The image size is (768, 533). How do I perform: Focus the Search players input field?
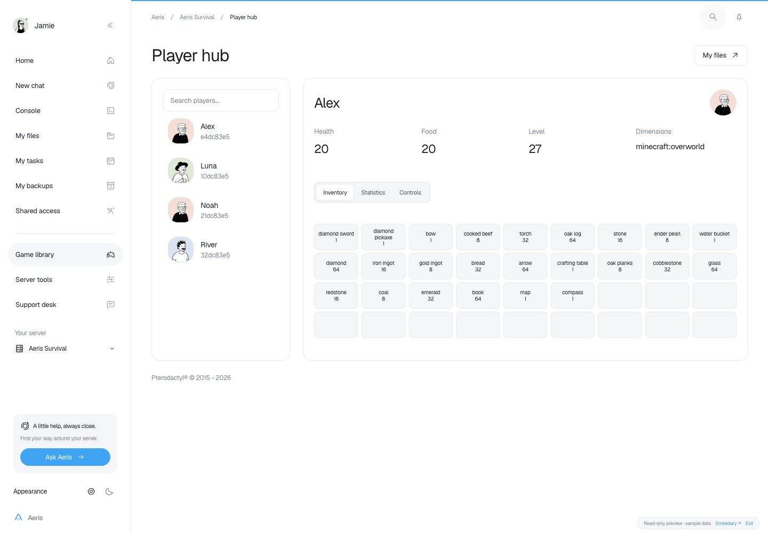(x=221, y=100)
